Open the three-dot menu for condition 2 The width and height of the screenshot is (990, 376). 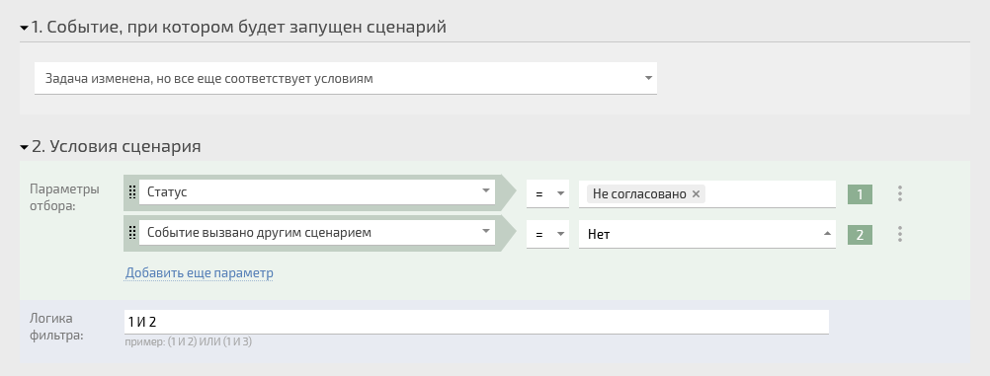pos(900,235)
